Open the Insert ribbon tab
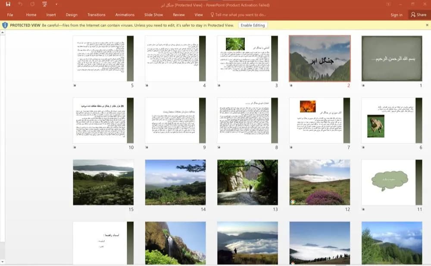 click(51, 15)
